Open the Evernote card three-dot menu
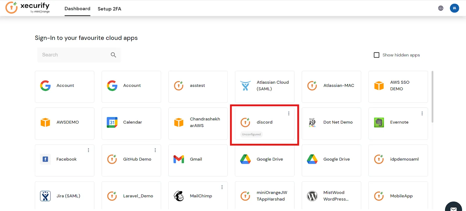The width and height of the screenshot is (466, 211). click(x=422, y=114)
